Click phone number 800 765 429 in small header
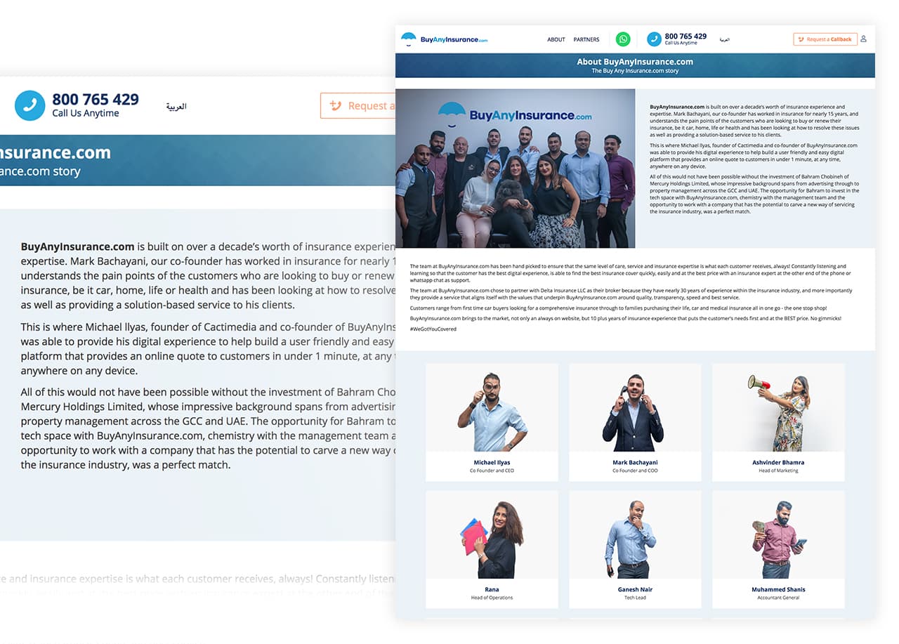 (685, 37)
